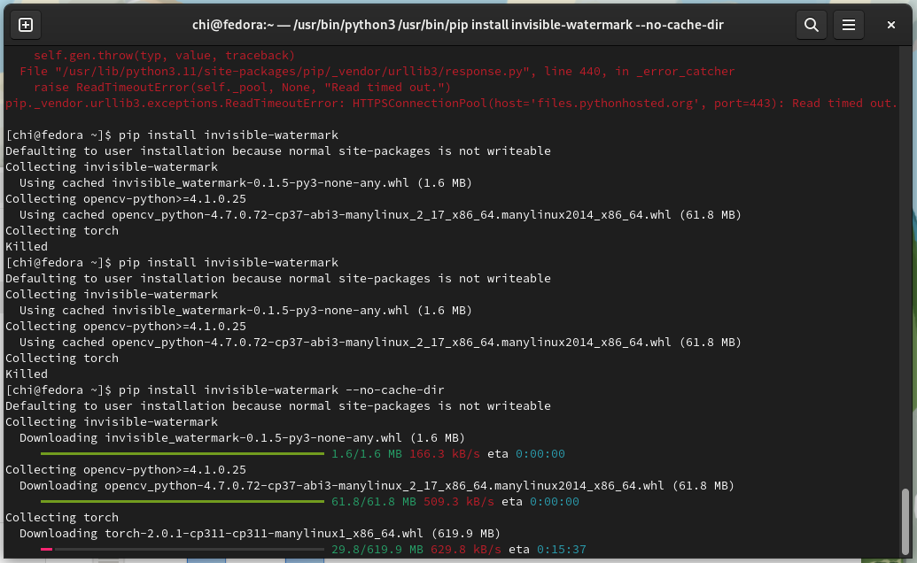
Task: Click the '166.3 kB/s' download speed
Action: [x=445, y=453]
